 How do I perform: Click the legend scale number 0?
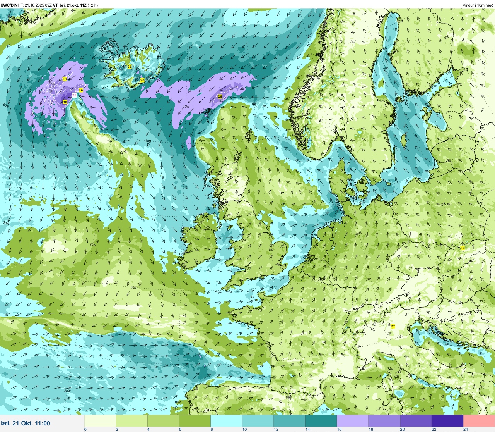pos(85,429)
